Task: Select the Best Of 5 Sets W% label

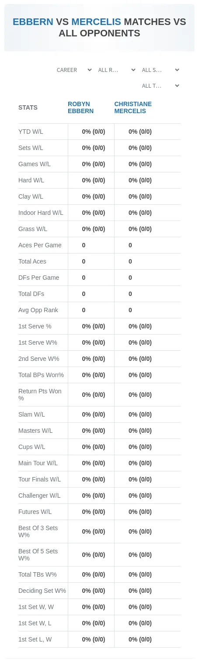Action: 38,555
